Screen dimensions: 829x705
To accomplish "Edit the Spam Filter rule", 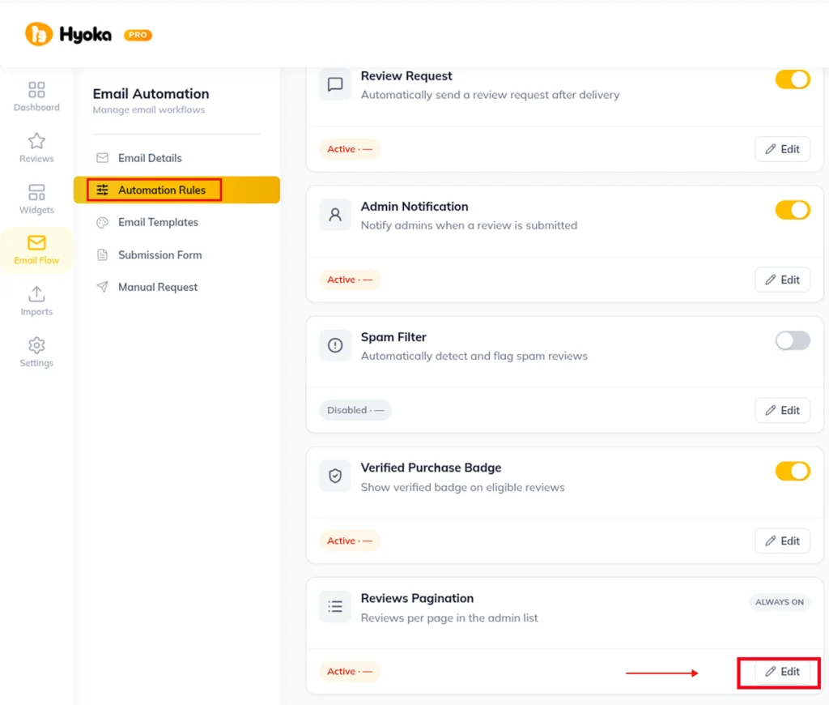I will [783, 410].
